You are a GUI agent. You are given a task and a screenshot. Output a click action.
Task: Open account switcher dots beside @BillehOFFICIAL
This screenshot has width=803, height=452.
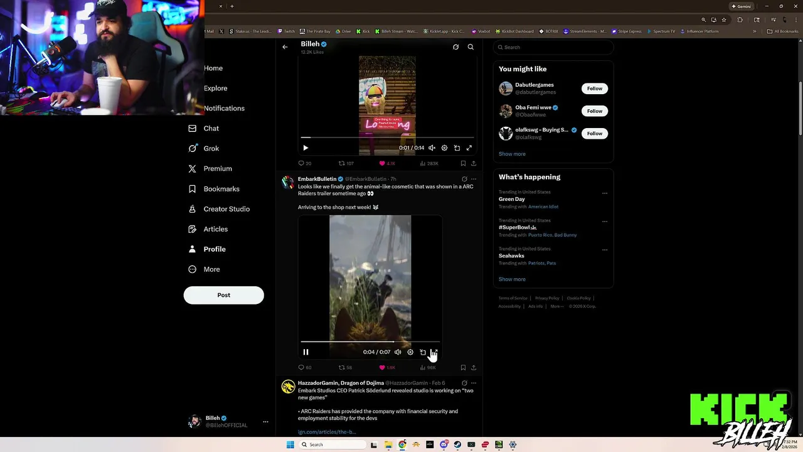pyautogui.click(x=265, y=422)
